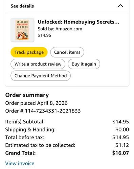Click the Item(s) Subtotal label
The height and width of the screenshot is (169, 134).
pos(25,122)
